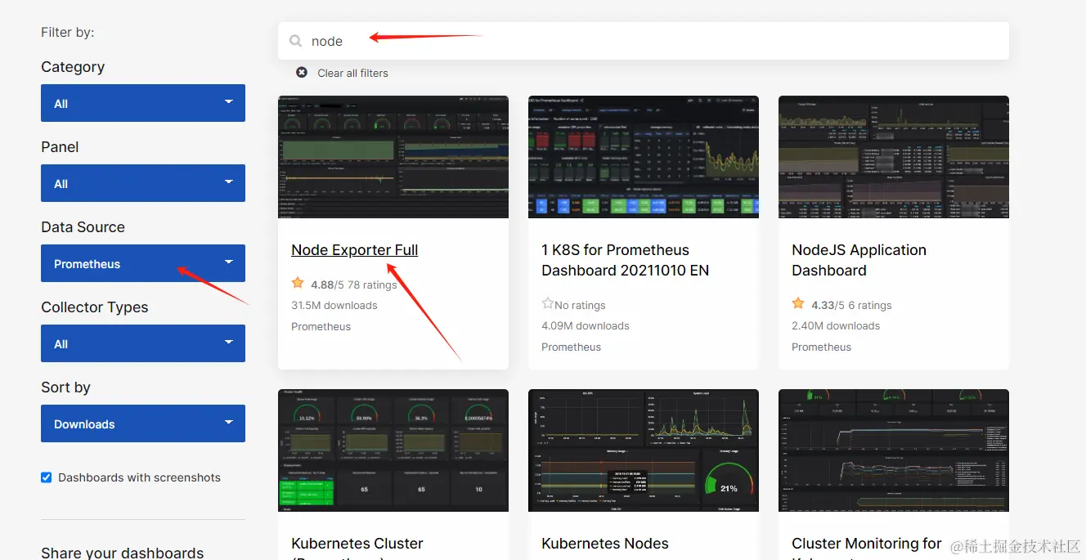Click Kubernetes Cluster screenshot thumbnail
Screen dimensions: 1086x560
(393, 450)
